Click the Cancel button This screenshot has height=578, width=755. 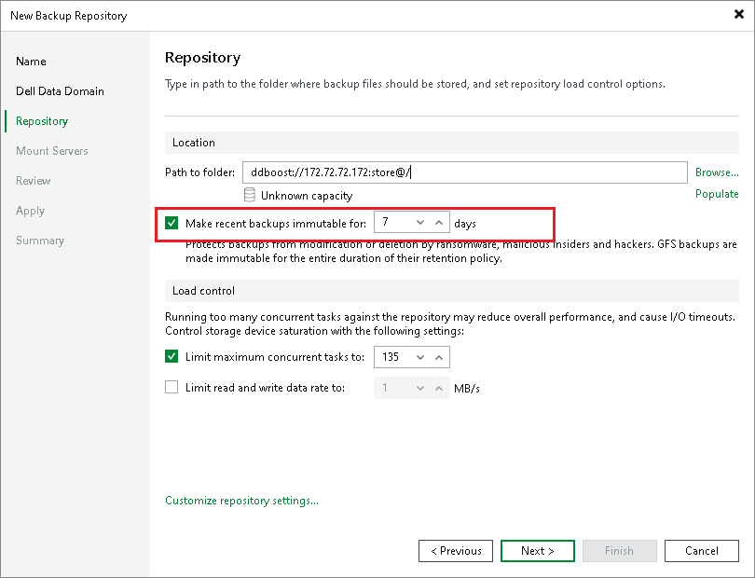702,551
